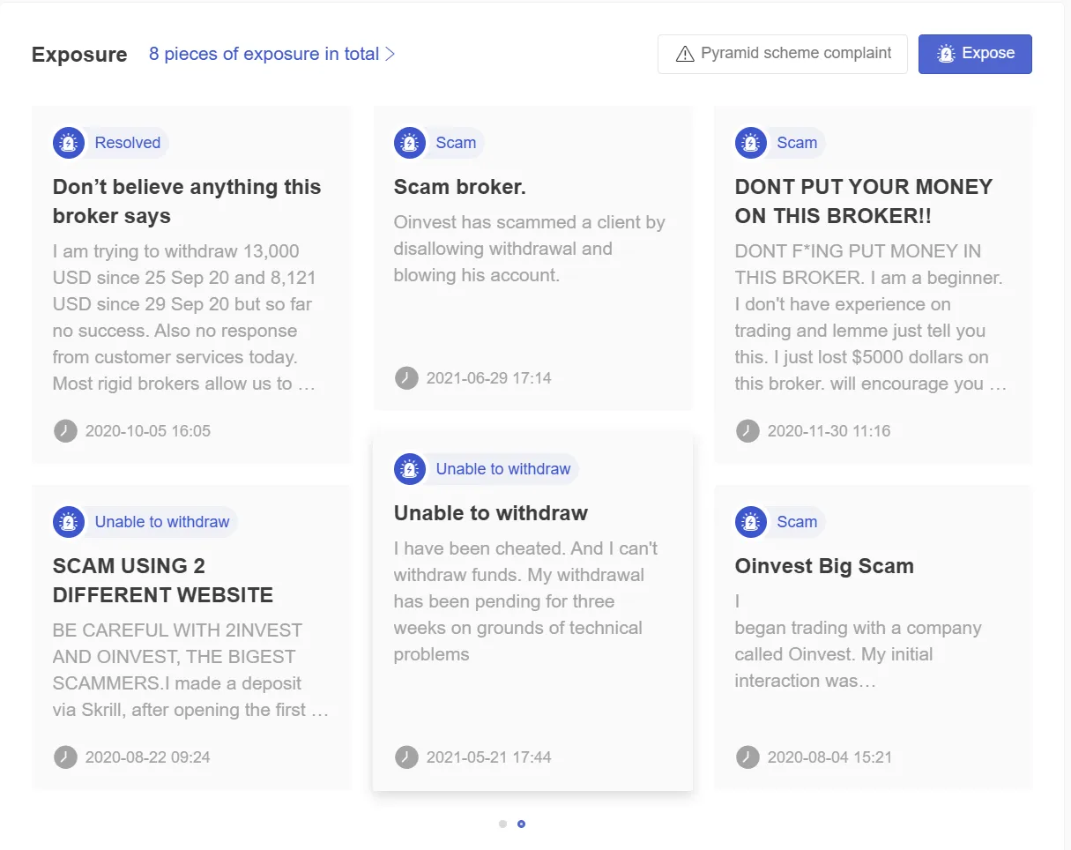Click the timestamp 2020-08-04 15:21
Screen dimensions: 1071x850
830,757
